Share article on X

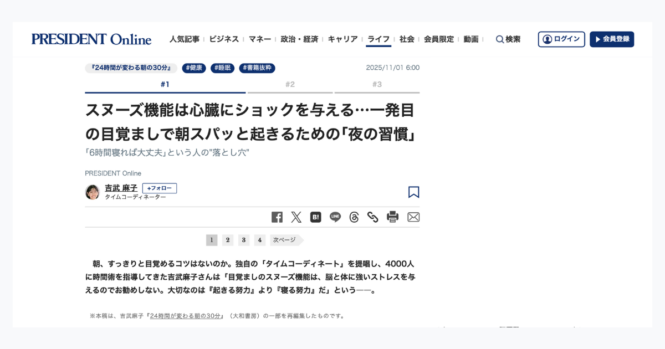pos(296,217)
